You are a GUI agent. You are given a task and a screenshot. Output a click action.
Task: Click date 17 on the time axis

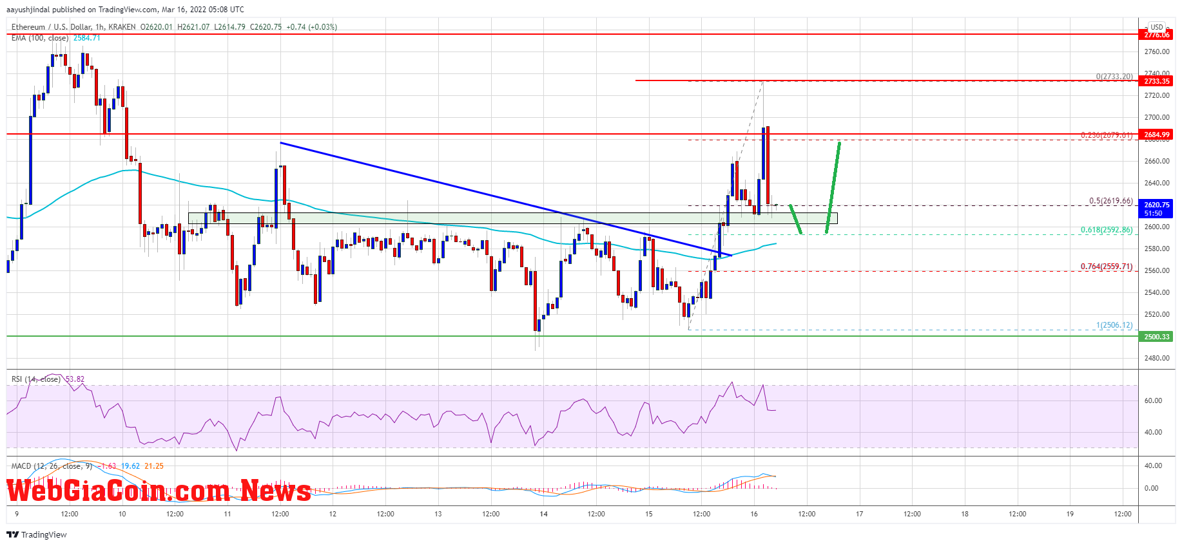pos(859,514)
